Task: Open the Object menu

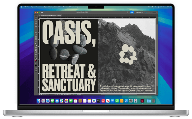Action: (x=50, y=7)
